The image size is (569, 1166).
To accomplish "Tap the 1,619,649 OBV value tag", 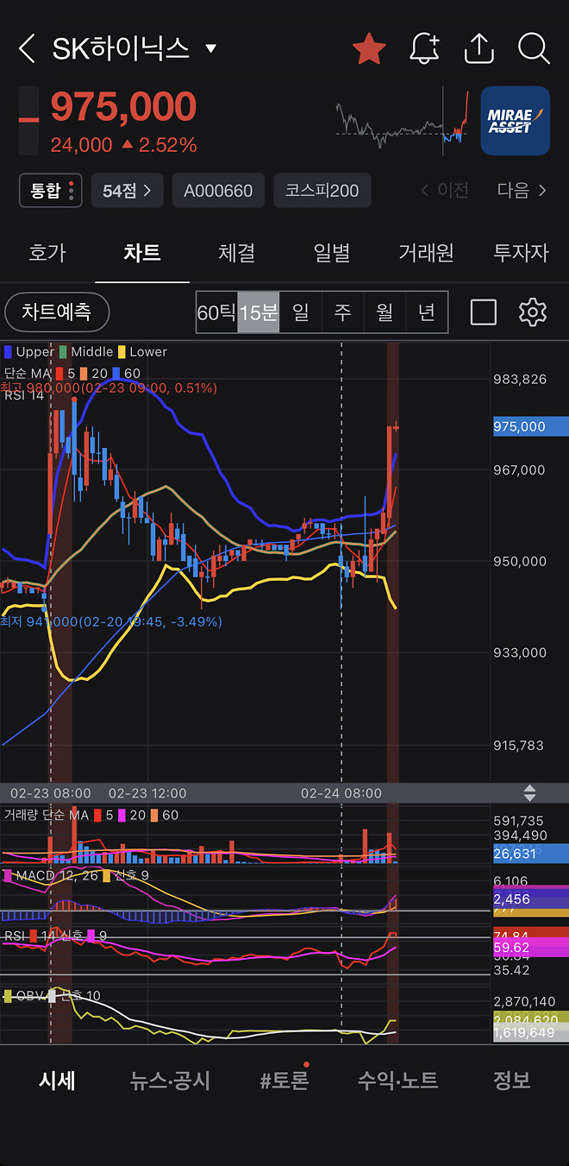I will click(x=530, y=1032).
